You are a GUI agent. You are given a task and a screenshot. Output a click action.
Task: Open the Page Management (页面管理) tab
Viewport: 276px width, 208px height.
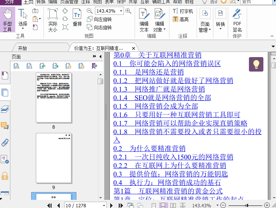click(x=69, y=2)
